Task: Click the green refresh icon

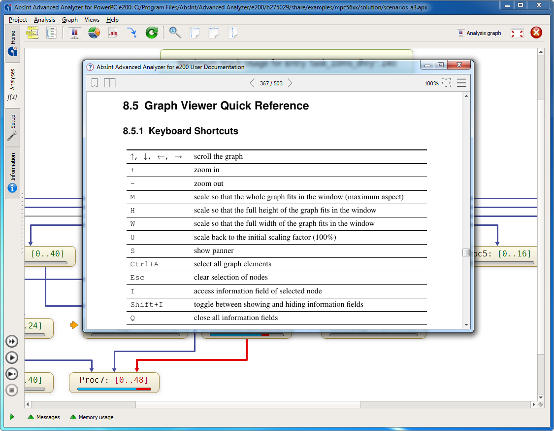Action: [152, 33]
